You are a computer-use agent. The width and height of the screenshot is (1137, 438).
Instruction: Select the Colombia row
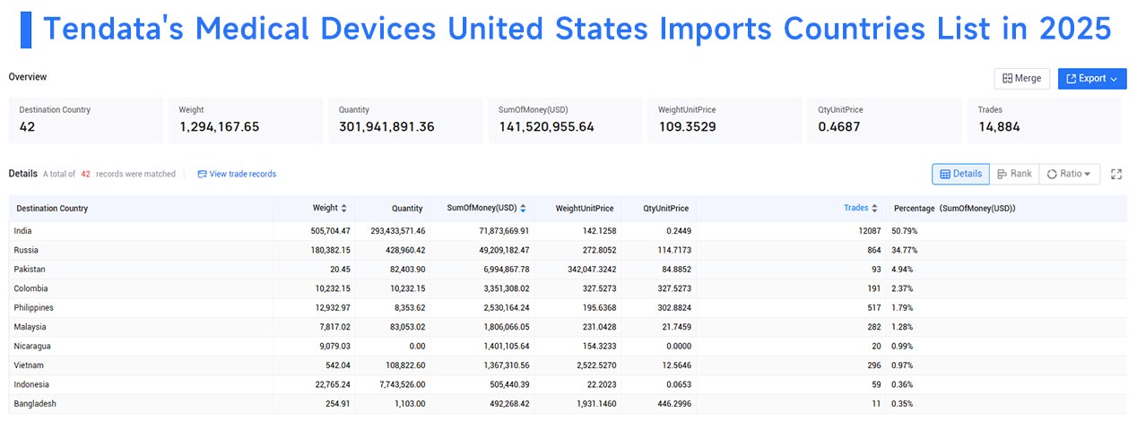coord(568,288)
